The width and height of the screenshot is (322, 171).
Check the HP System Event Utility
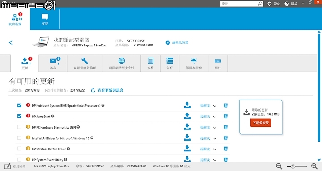point(19,159)
